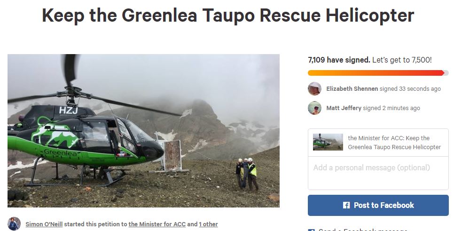Image resolution: width=454 pixels, height=231 pixels.
Task: Click the small helicopter share preview thumbnail
Action: click(x=328, y=142)
